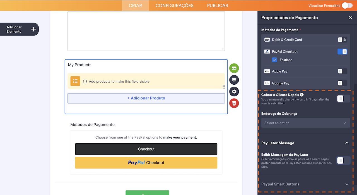Open field properties gear icon

click(x=234, y=92)
